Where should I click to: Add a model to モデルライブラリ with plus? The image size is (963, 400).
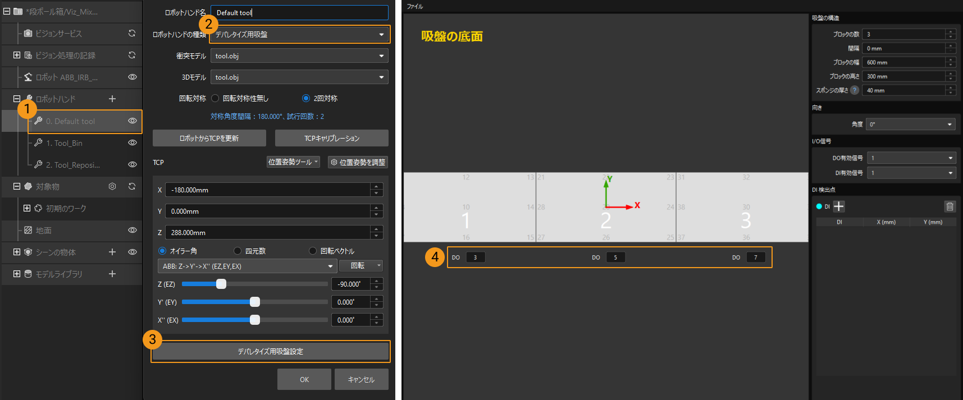coord(112,274)
